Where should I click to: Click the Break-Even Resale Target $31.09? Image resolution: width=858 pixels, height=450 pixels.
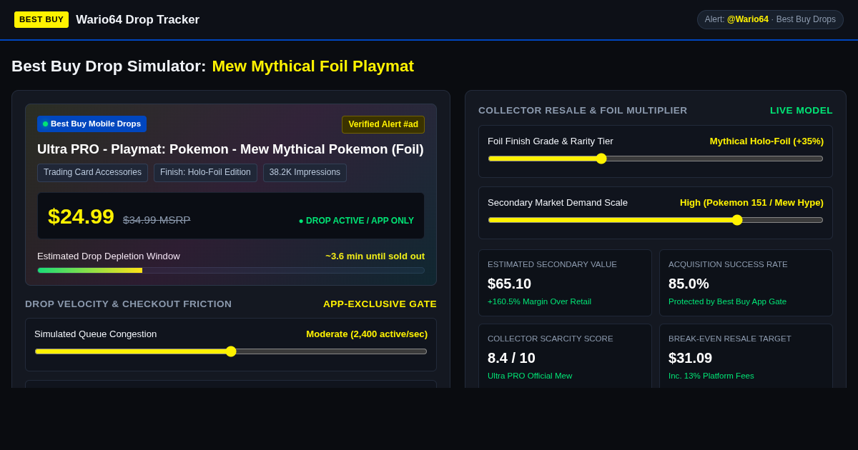tap(690, 358)
